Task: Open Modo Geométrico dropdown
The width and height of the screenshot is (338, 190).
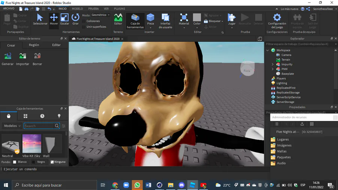Action: (101, 15)
